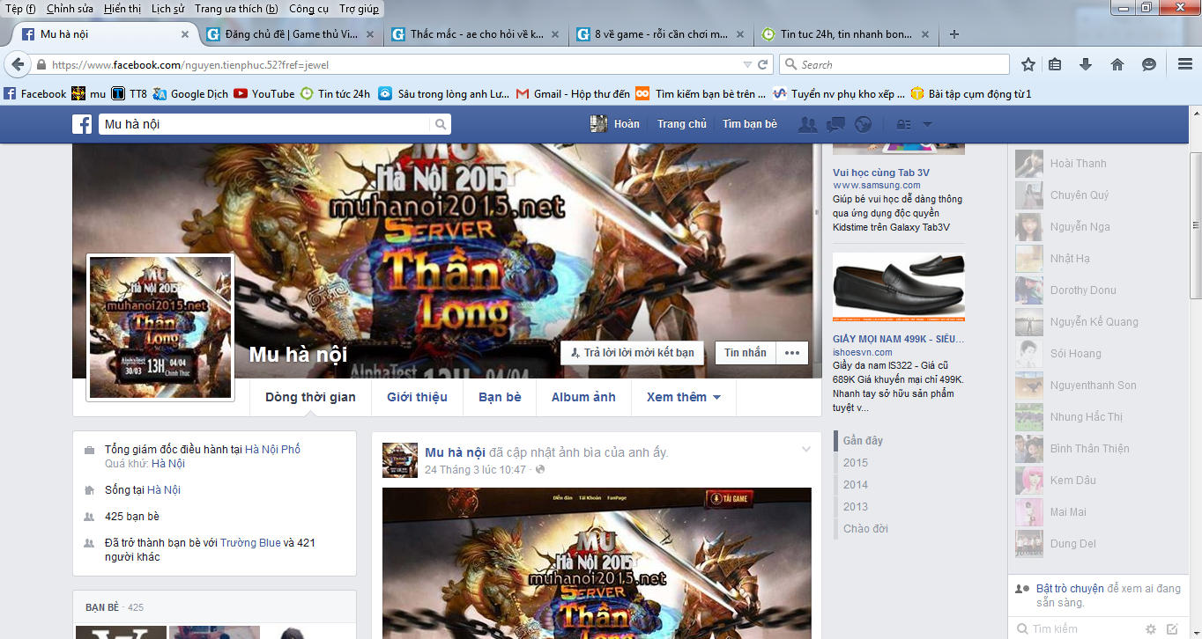1202x639 pixels.
Task: Click the new message compose icon in chat
Action: (x=1172, y=629)
